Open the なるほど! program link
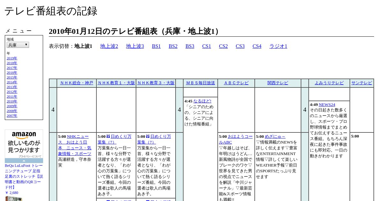The height and width of the screenshot is (201, 383). [202, 101]
